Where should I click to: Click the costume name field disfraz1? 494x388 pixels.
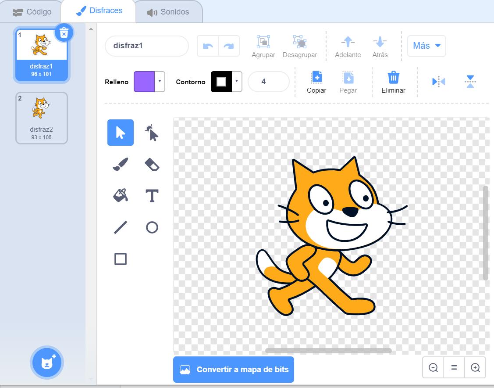147,46
